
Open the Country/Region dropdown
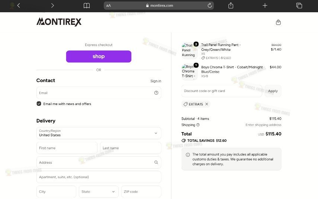coord(99,133)
